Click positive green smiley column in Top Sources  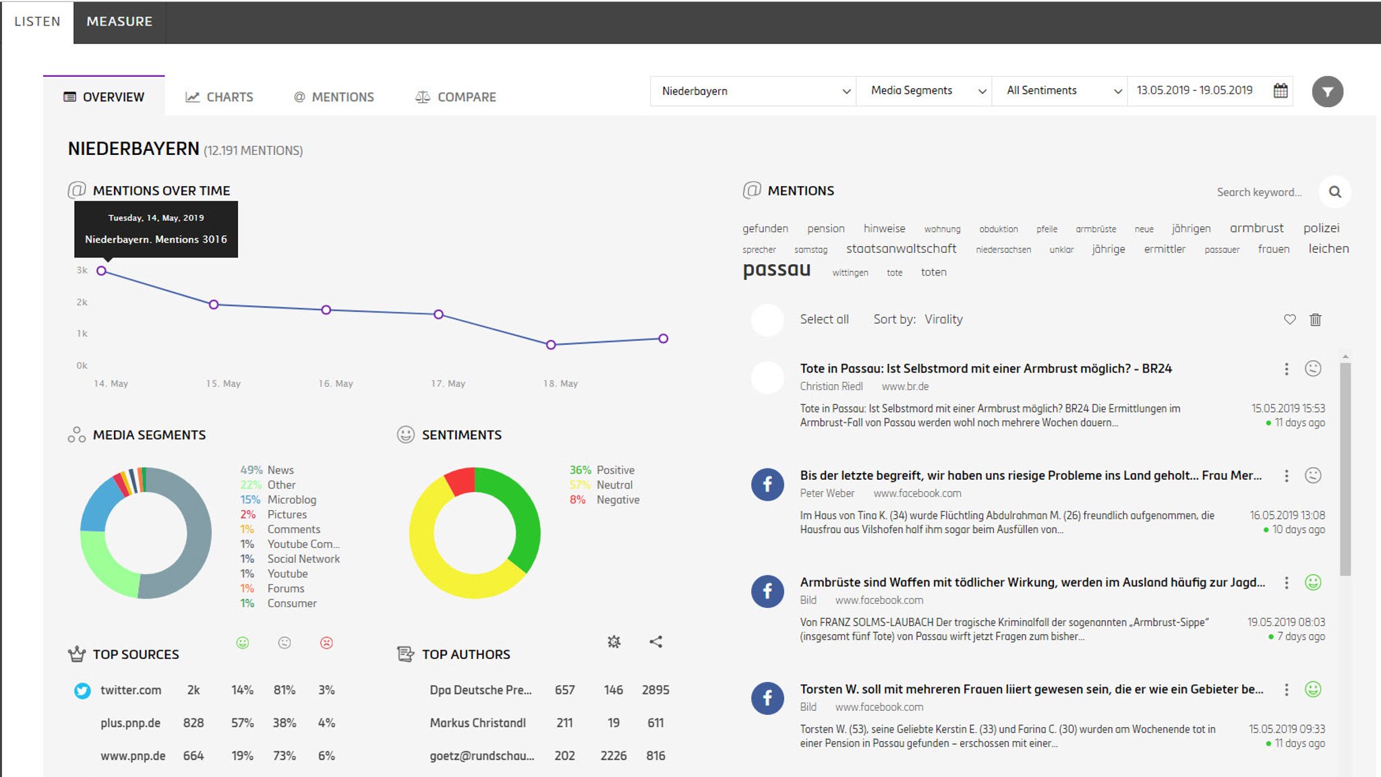[243, 643]
